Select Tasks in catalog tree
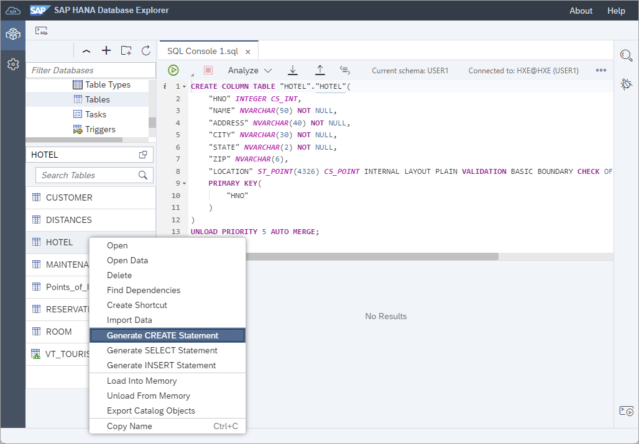The width and height of the screenshot is (639, 444). click(90, 114)
